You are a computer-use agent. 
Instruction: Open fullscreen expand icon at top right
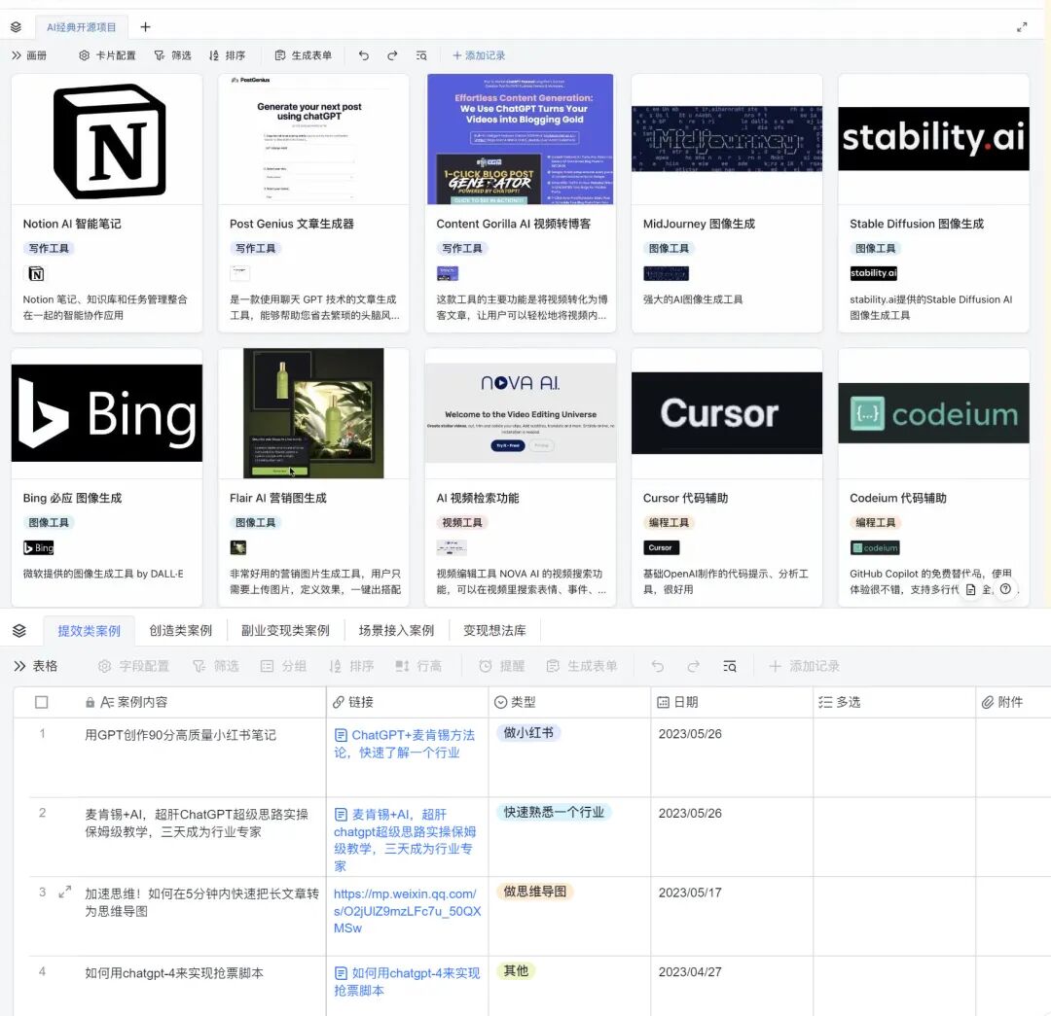click(1022, 27)
